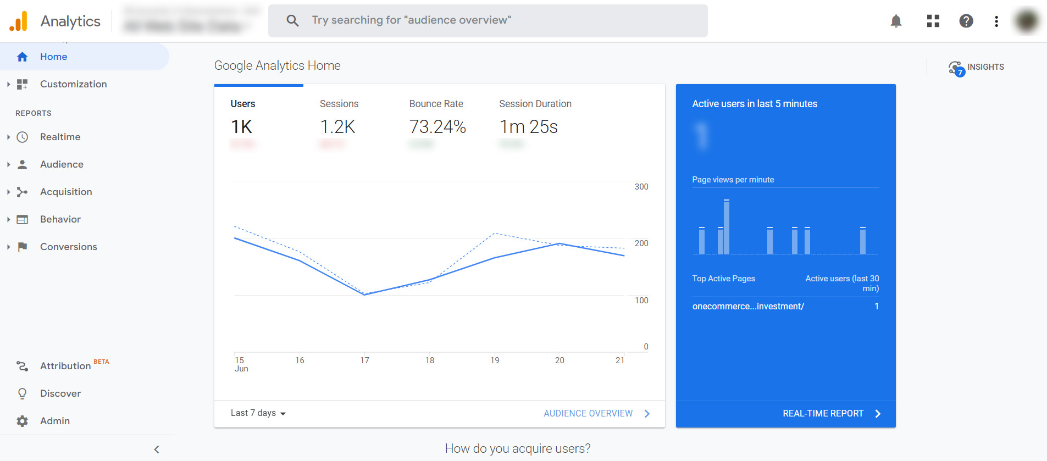
Task: Expand the Acquisition reports arrow
Action: click(8, 192)
